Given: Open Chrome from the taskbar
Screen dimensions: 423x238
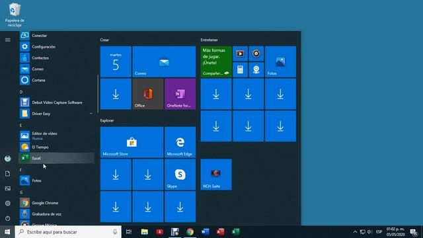Looking at the screenshot, I should tap(190, 232).
